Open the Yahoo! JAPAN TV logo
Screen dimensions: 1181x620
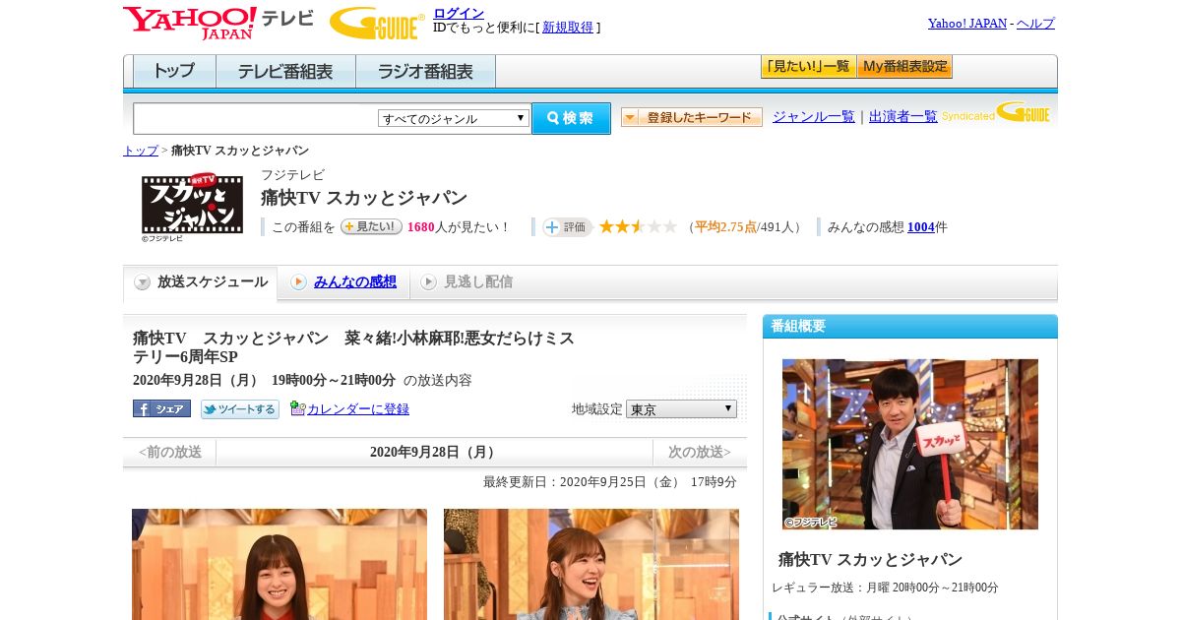point(218,23)
